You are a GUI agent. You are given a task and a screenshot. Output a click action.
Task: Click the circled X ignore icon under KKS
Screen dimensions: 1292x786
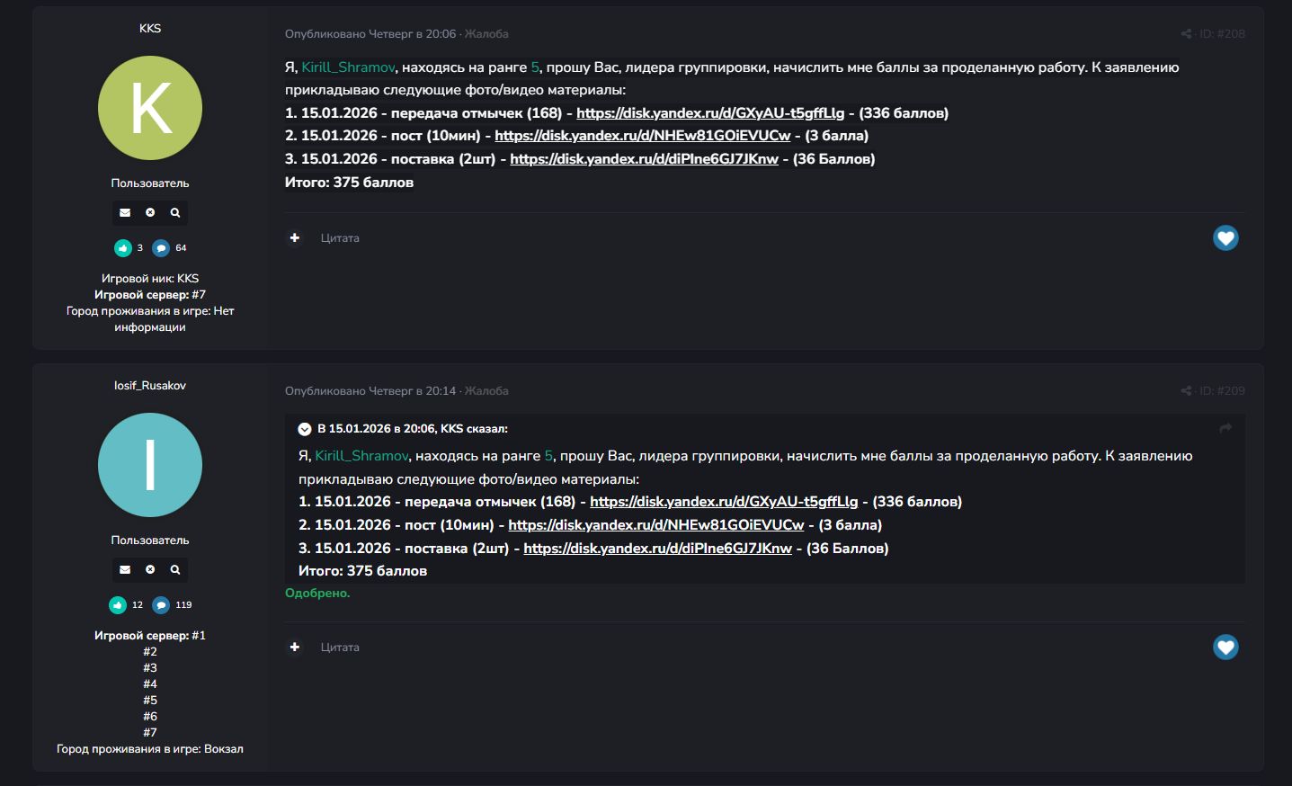pos(150,213)
